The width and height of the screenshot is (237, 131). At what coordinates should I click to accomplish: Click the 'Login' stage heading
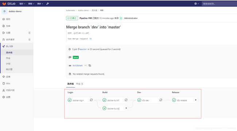coord(70,92)
